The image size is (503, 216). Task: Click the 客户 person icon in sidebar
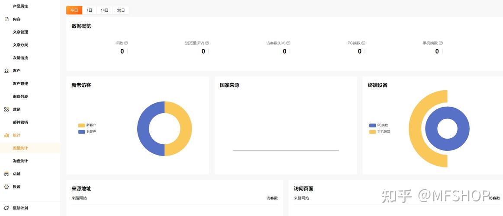(x=6, y=71)
